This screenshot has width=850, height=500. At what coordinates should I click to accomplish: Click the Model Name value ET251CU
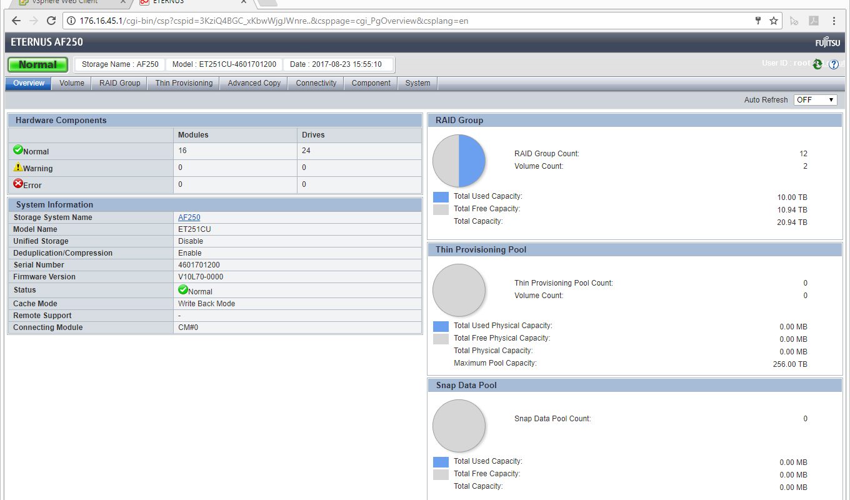coord(194,229)
